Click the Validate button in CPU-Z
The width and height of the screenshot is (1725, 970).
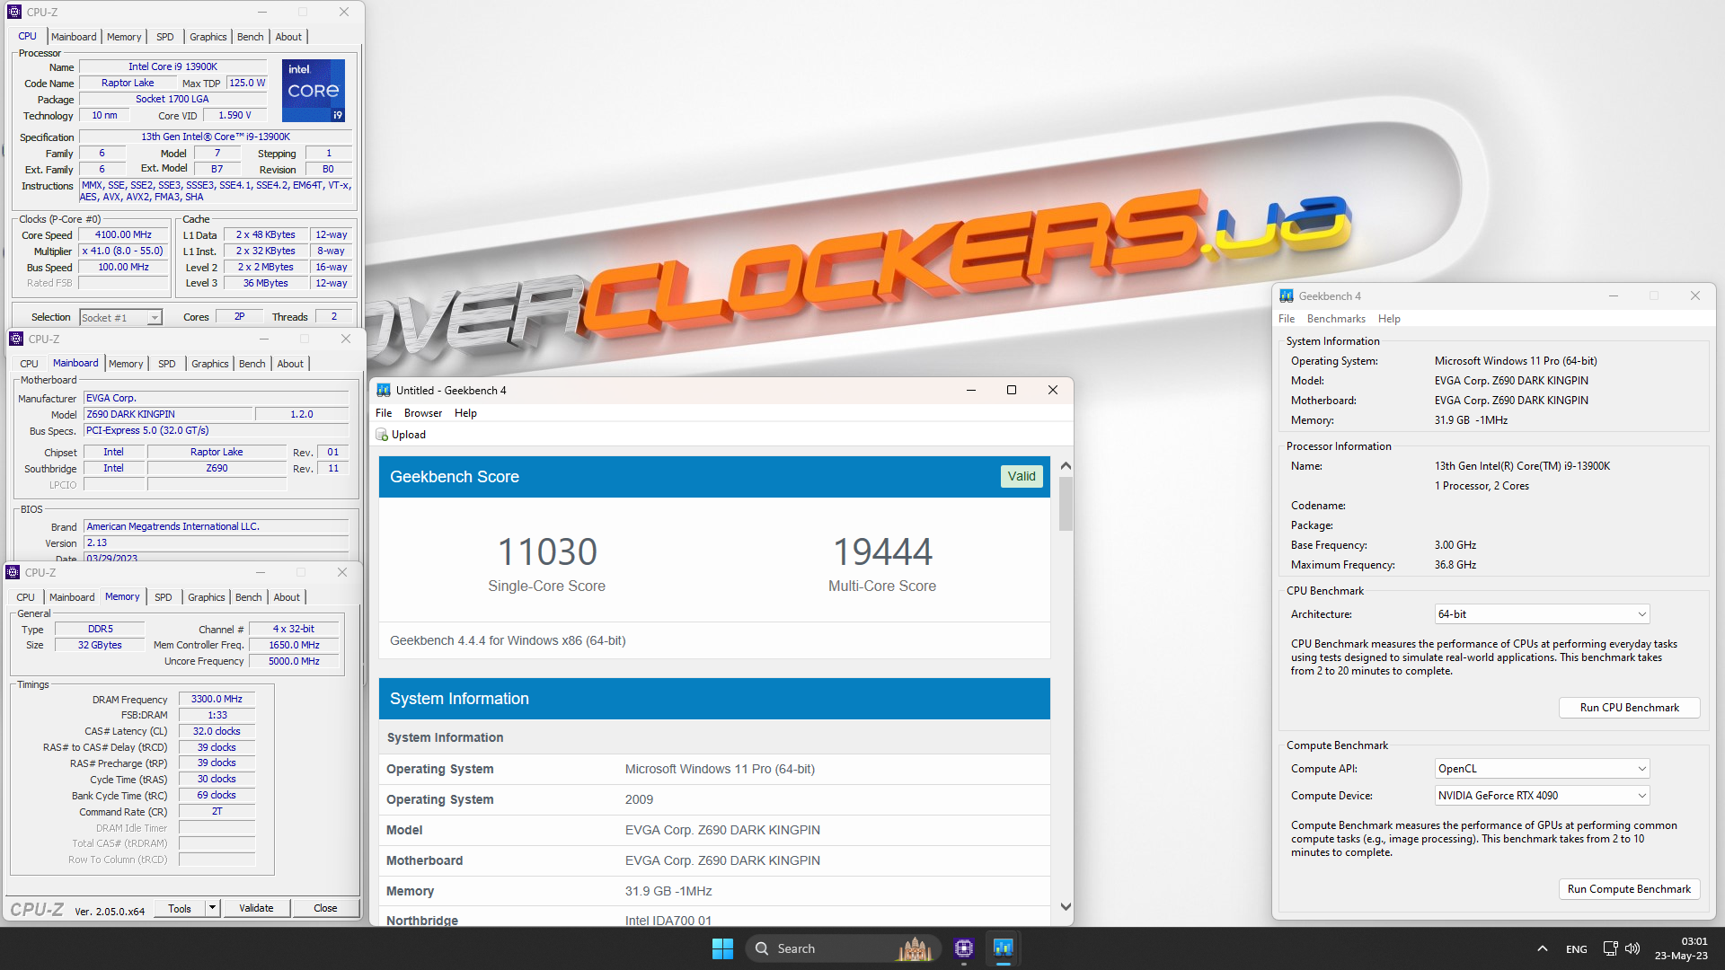point(256,908)
